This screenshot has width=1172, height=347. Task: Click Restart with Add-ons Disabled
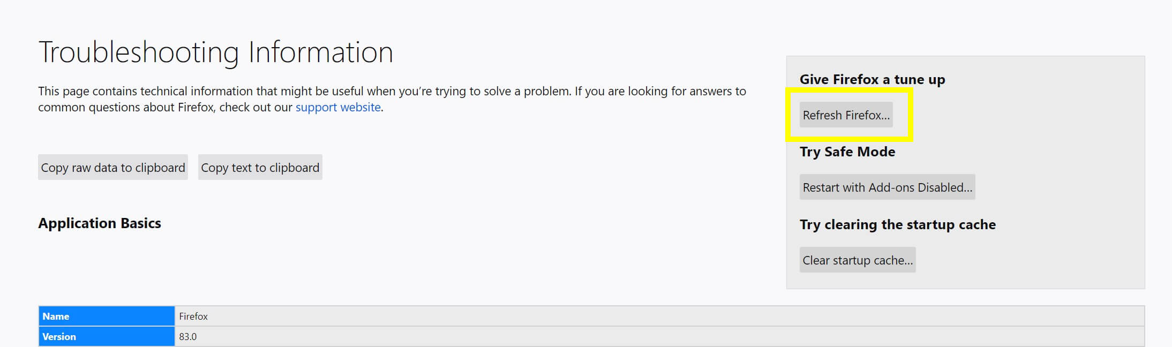point(886,187)
